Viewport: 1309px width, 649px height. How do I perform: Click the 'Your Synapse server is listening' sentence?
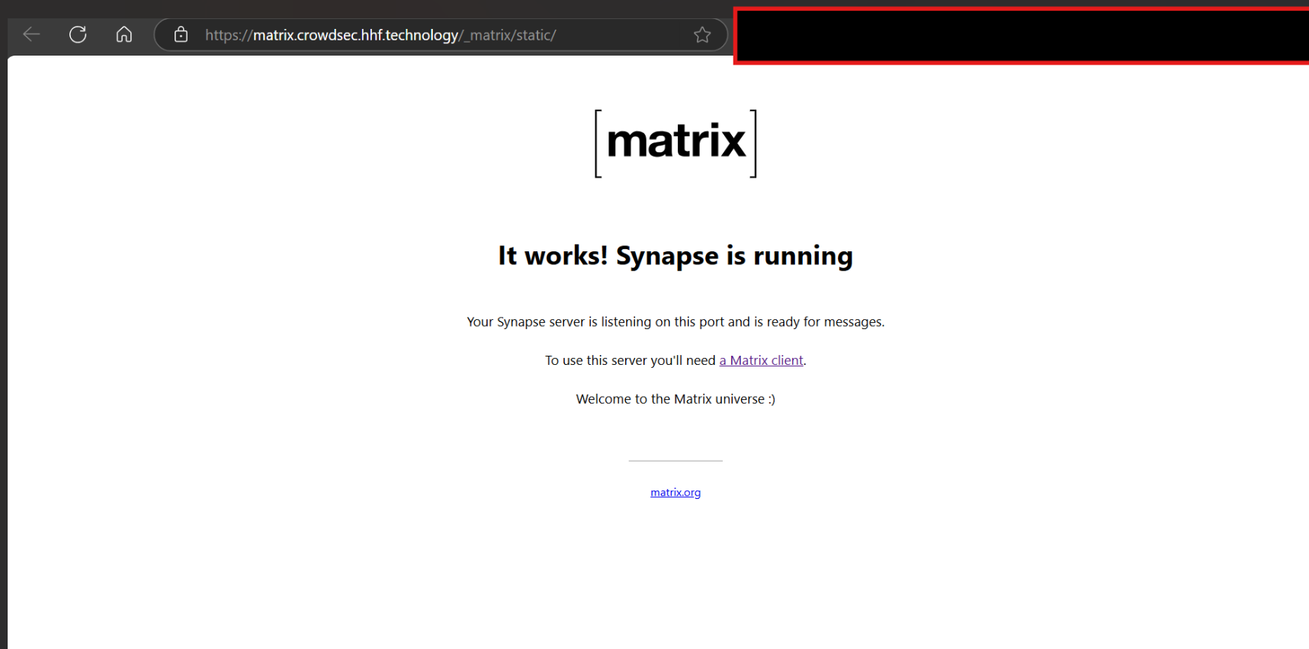click(x=675, y=321)
